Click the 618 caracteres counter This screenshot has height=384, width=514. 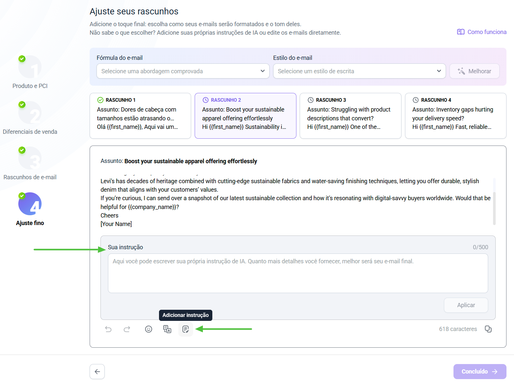(x=458, y=329)
